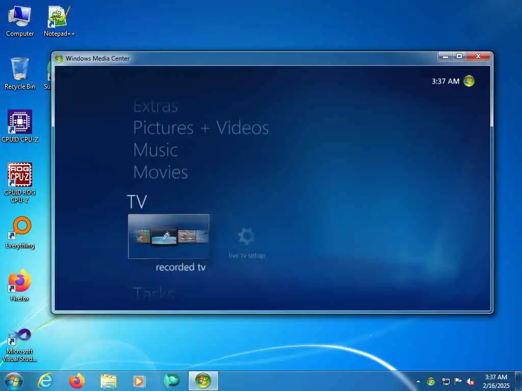Open Firefox from the desktop
This screenshot has height=391, width=522.
[x=20, y=285]
